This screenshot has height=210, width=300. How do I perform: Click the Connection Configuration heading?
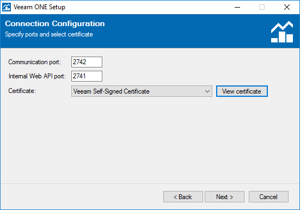click(55, 24)
